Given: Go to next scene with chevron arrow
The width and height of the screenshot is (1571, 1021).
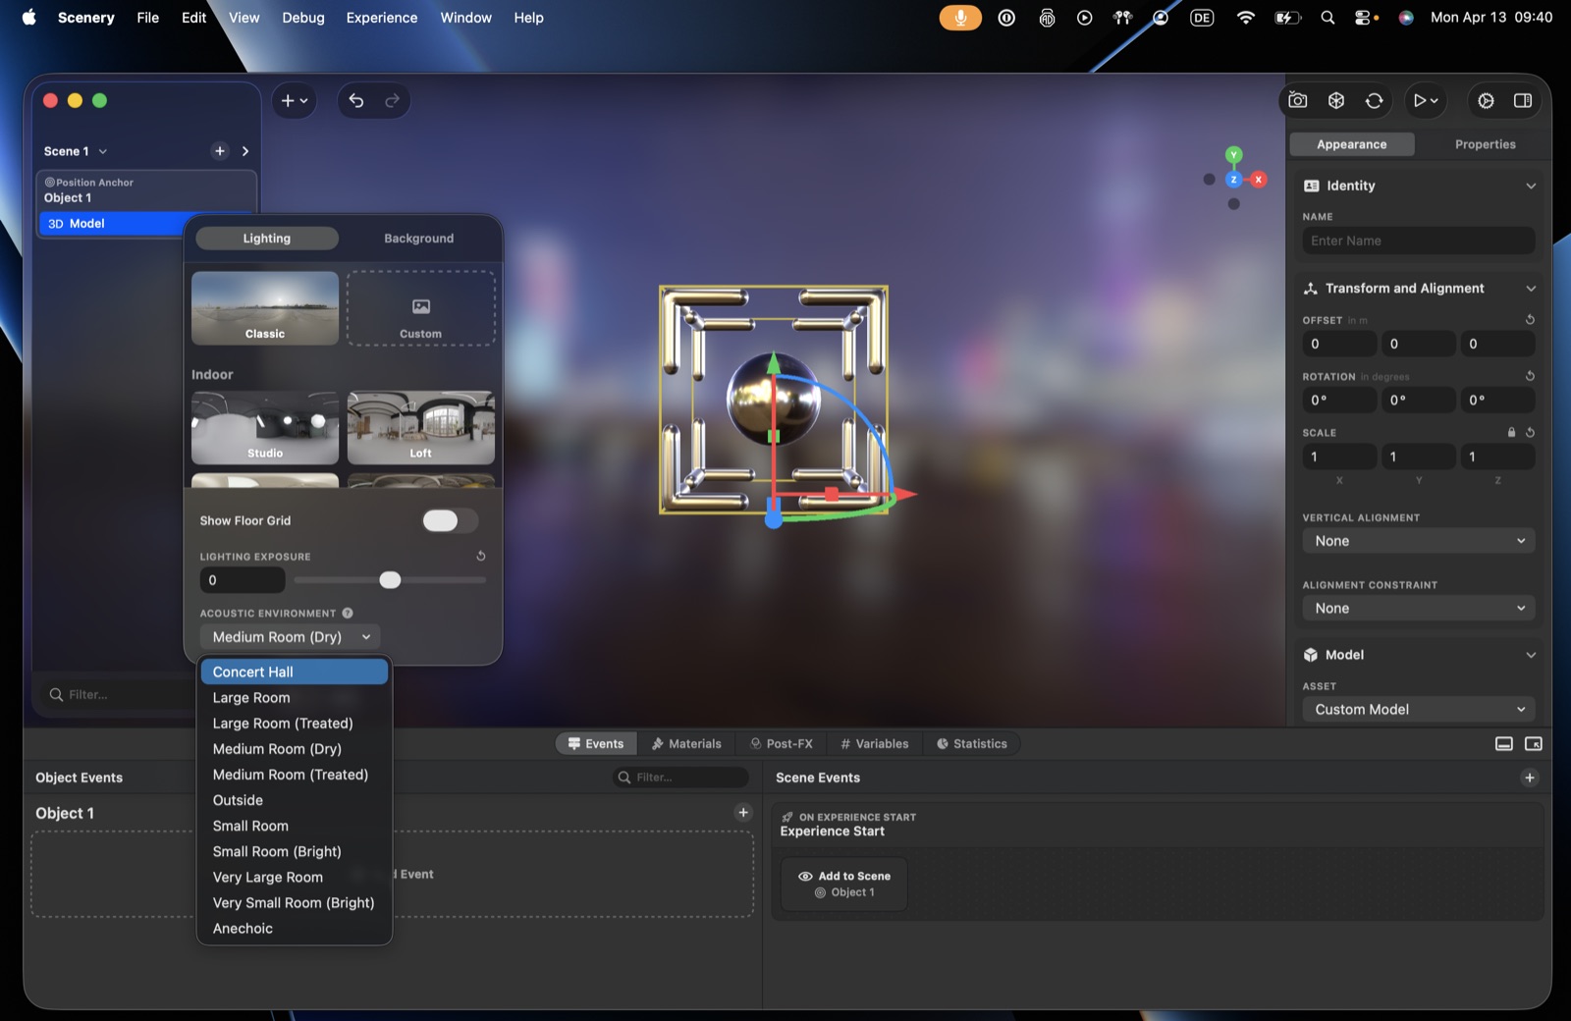Looking at the screenshot, I should (x=245, y=151).
